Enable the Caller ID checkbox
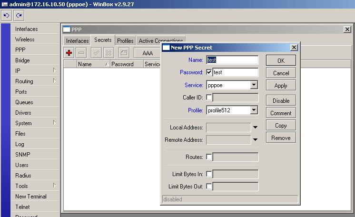Image resolution: width=355 pixels, height=217 pixels. [209, 98]
